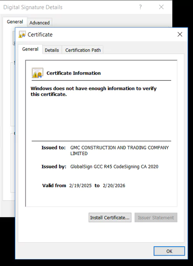Select the Certificate dialog's General tab
The width and height of the screenshot is (193, 266).
pos(30,49)
